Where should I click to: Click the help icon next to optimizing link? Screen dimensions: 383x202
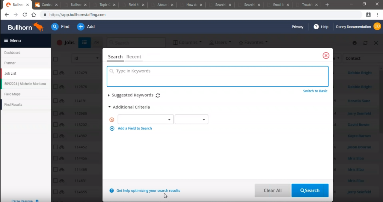click(112, 191)
